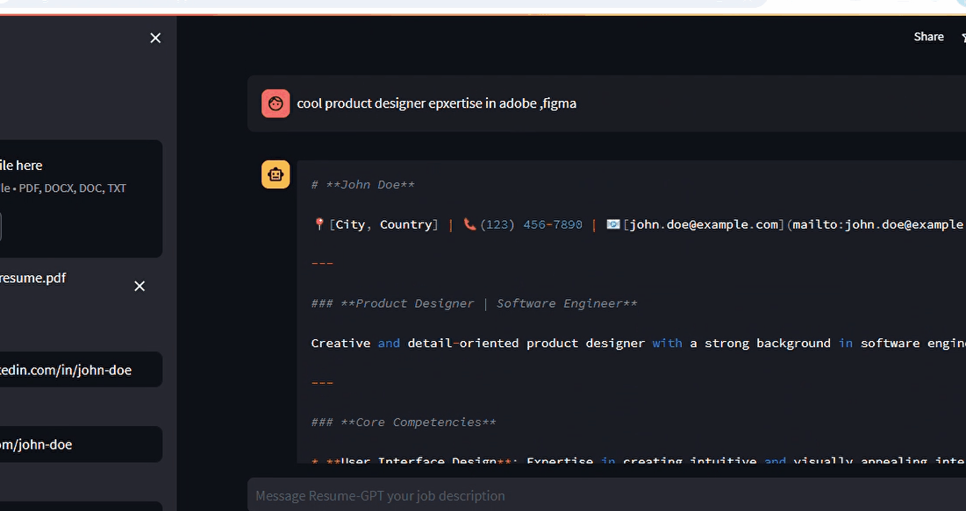
Task: Close the sidebar with the X icon
Action: [x=155, y=38]
